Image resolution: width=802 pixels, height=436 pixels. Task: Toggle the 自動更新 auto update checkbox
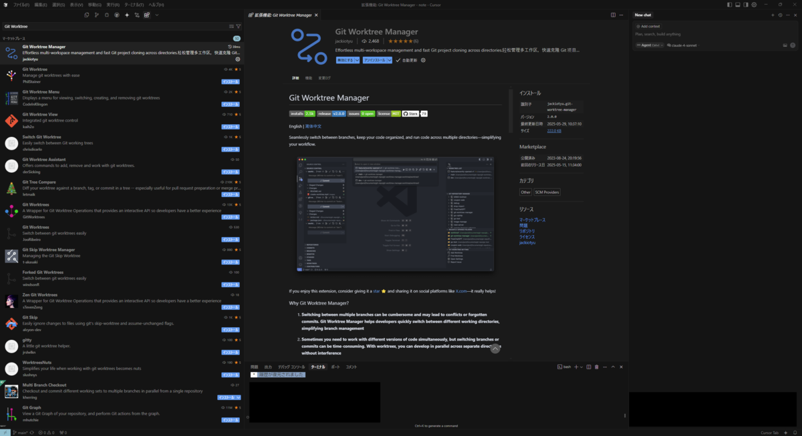pyautogui.click(x=398, y=60)
